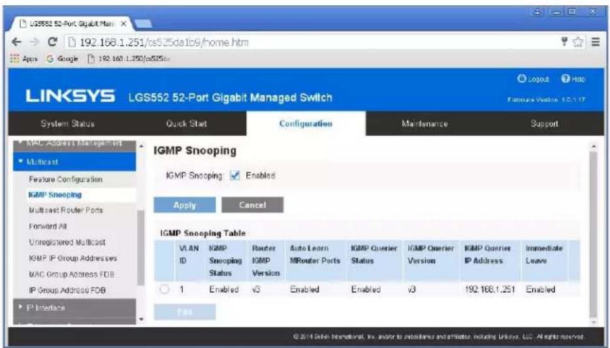Open the Maintenance tab
The height and width of the screenshot is (348, 610).
[425, 124]
